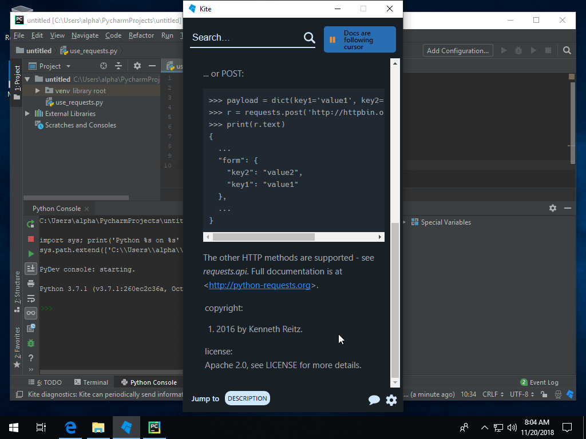Open the View menu in PyCharm
Screen dimensions: 586x439
pos(57,35)
